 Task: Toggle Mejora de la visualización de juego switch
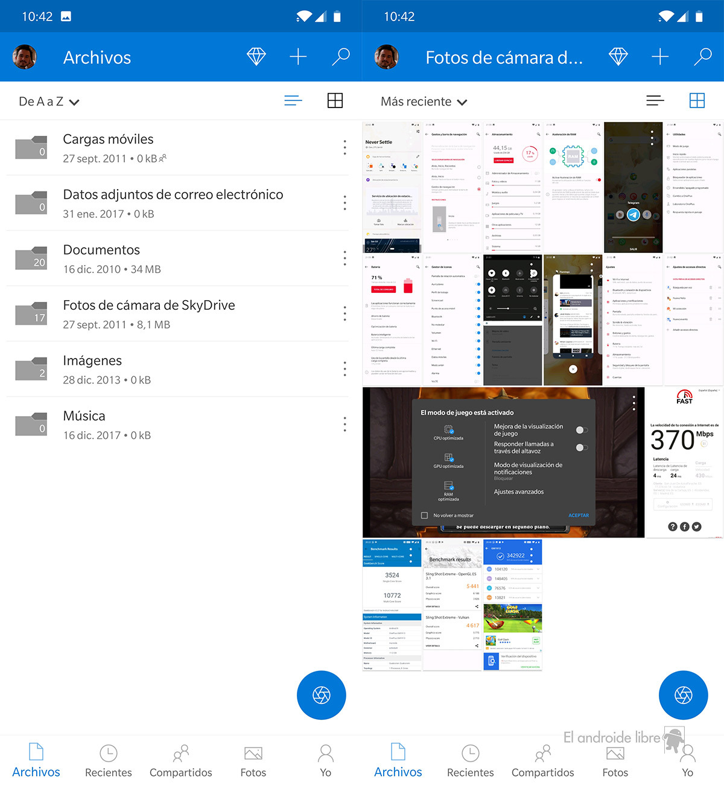pyautogui.click(x=582, y=430)
